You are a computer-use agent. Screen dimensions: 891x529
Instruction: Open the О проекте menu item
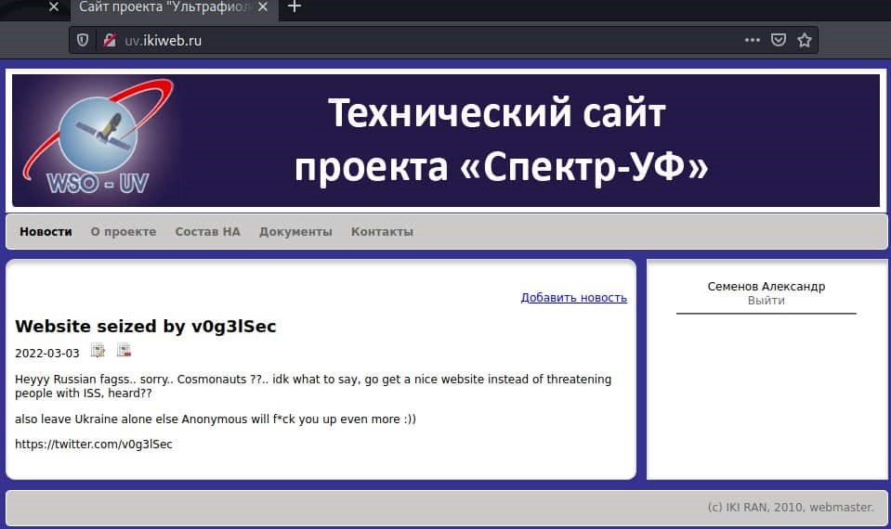tap(124, 232)
